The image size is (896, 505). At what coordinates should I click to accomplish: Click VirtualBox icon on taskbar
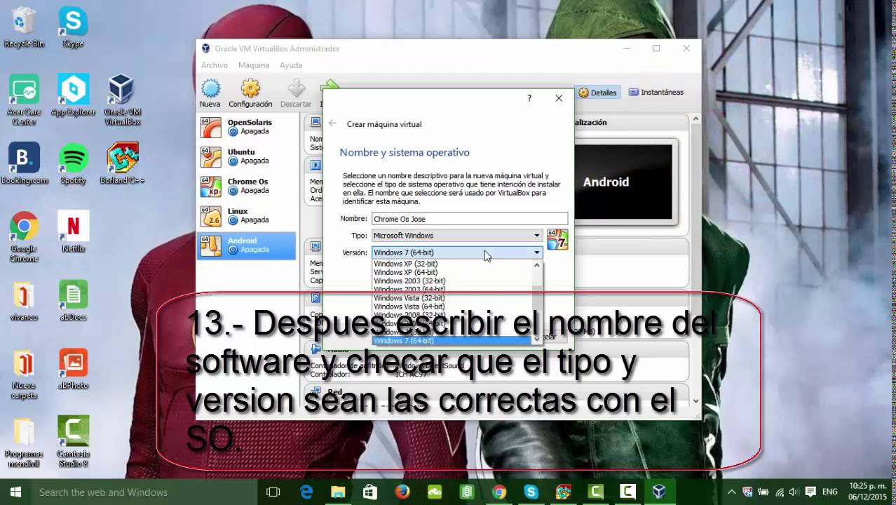[x=659, y=492]
